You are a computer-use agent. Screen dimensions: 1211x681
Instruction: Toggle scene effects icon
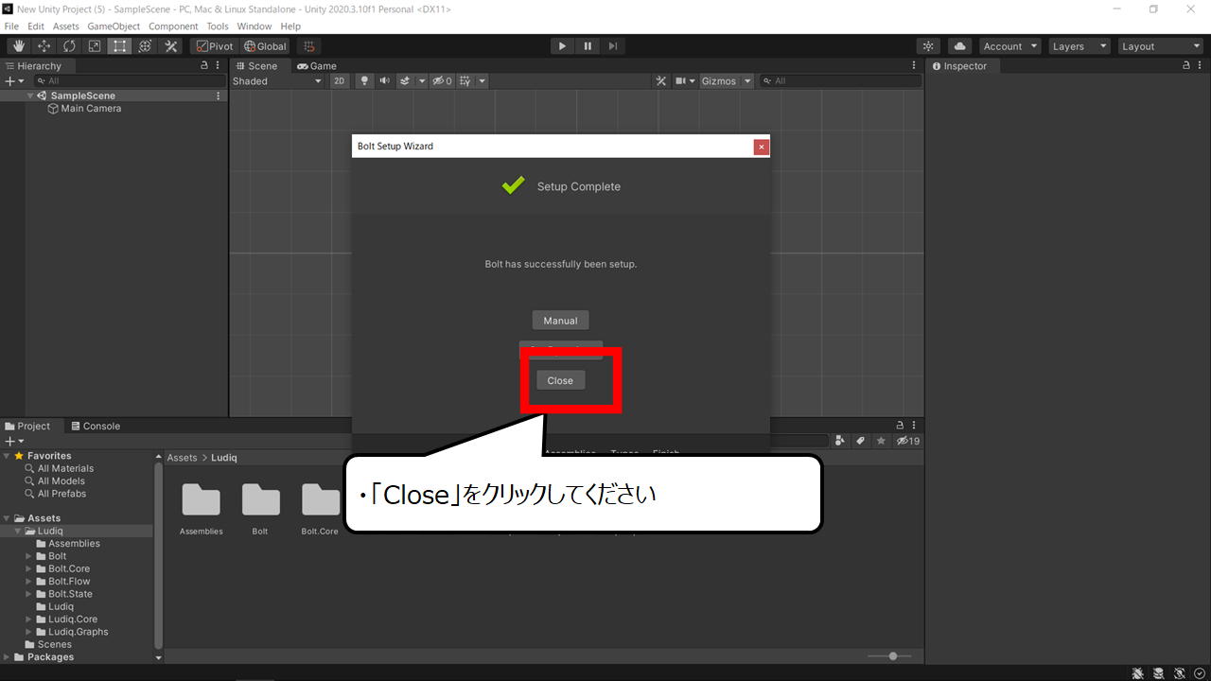(x=405, y=81)
